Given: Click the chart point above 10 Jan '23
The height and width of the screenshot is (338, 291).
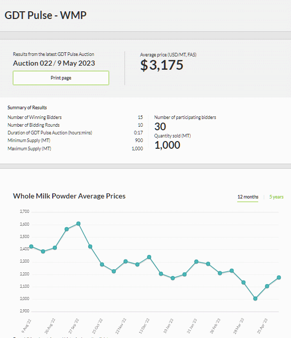Looking at the screenshot, I should 173,278.
